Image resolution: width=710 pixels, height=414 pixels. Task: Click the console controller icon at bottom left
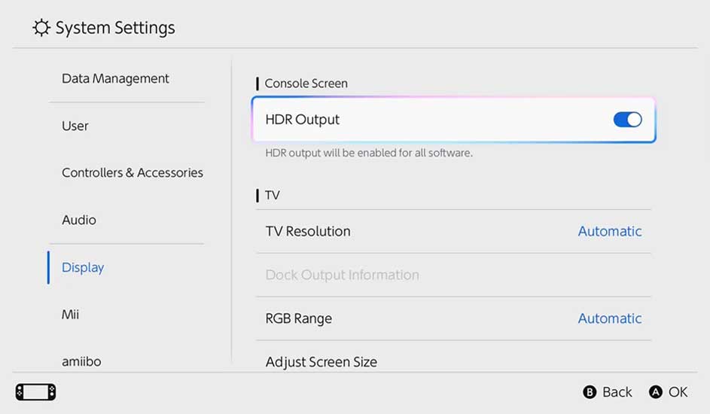(35, 392)
